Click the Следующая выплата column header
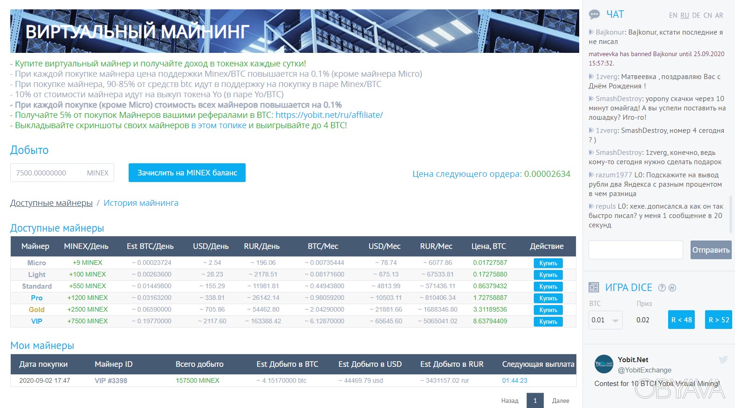The image size is (735, 408). coord(538,364)
